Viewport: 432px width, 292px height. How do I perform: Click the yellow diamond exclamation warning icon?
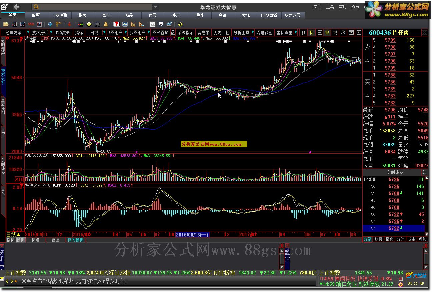(x=89, y=24)
